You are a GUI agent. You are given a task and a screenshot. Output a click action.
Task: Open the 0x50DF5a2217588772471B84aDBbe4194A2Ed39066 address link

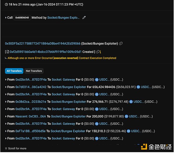[x=43, y=44]
